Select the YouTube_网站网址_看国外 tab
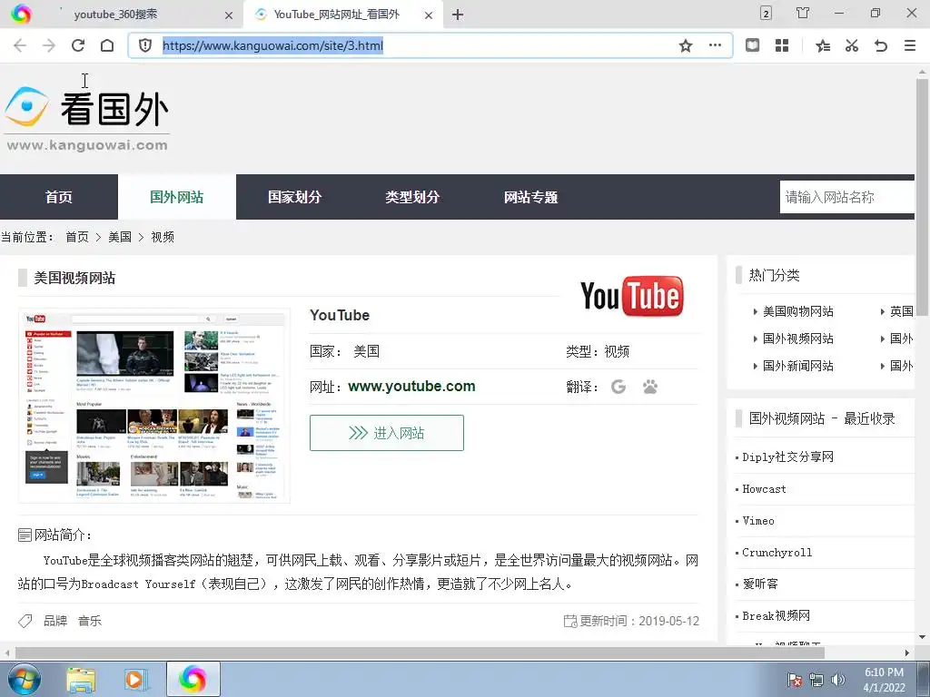This screenshot has height=697, width=930. click(336, 15)
